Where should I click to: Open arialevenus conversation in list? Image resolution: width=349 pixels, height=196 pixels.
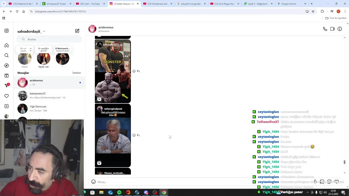click(50, 82)
